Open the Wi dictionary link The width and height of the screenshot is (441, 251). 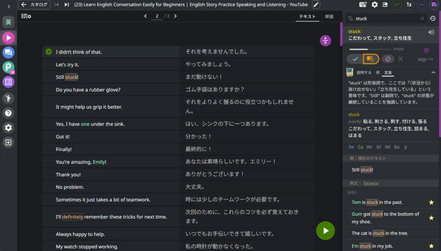tap(387, 147)
